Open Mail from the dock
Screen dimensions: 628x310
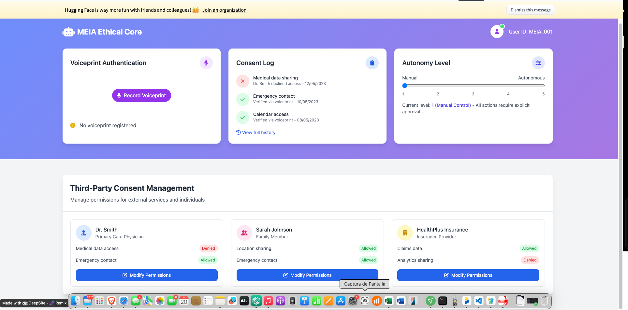87,301
